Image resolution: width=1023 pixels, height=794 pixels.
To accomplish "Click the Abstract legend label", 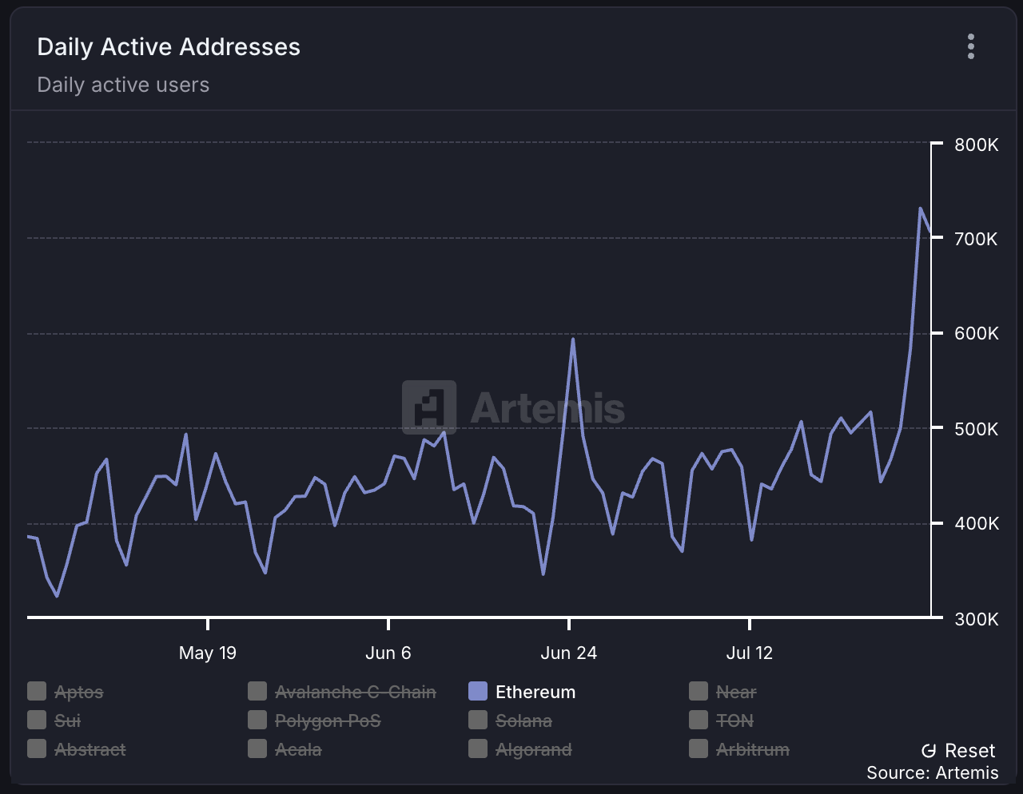I will (90, 749).
